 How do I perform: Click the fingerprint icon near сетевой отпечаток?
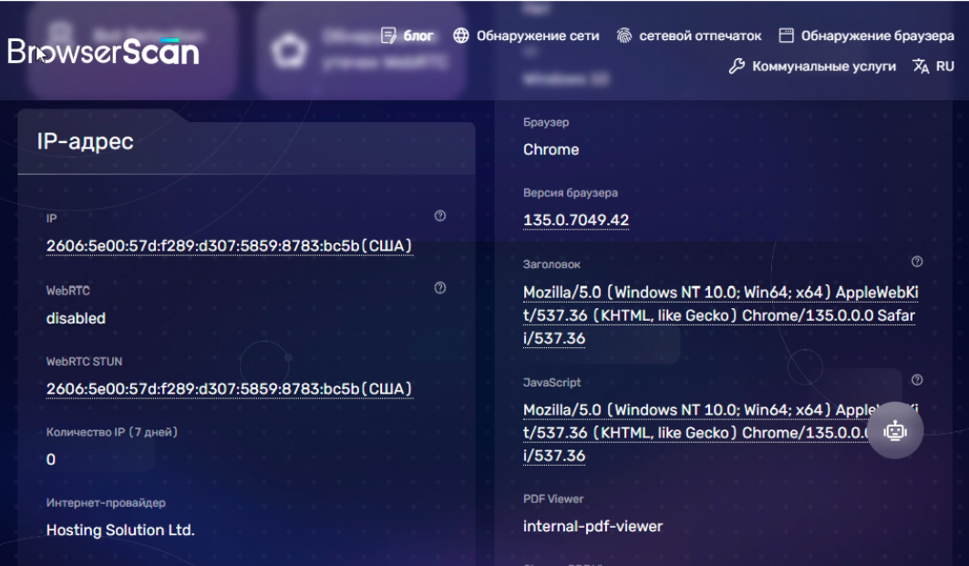624,36
